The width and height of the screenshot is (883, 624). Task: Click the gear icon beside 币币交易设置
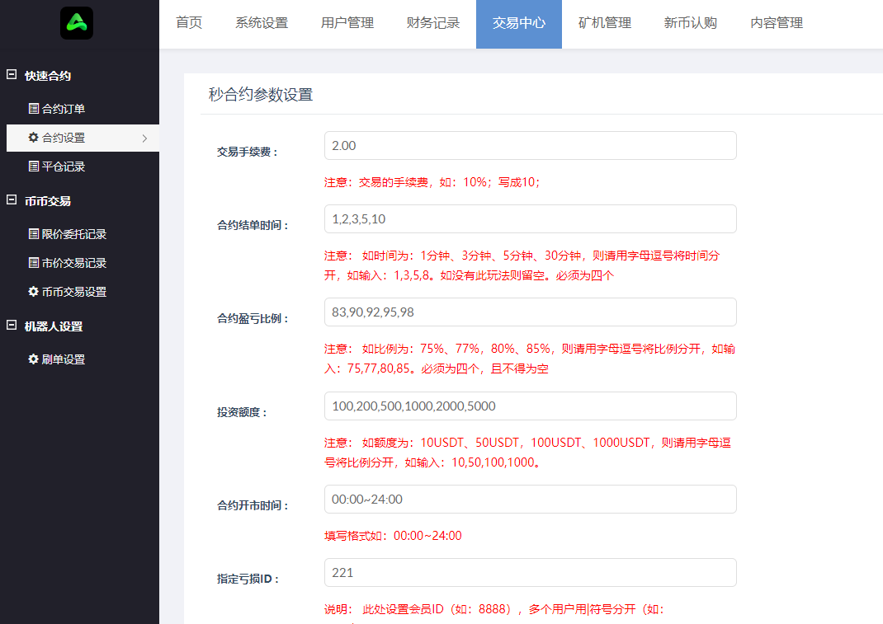(x=34, y=292)
